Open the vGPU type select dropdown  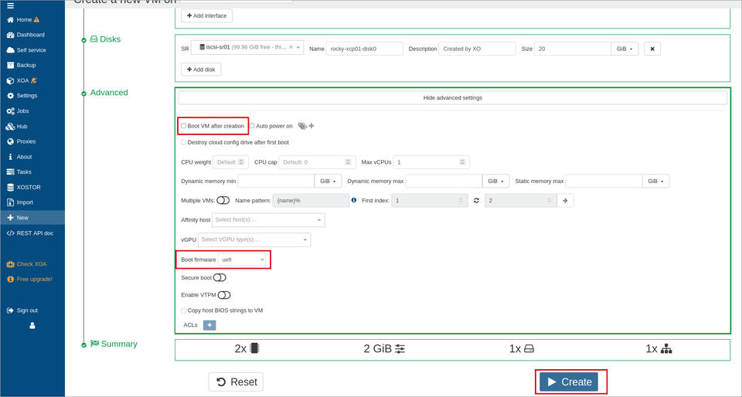pyautogui.click(x=254, y=239)
